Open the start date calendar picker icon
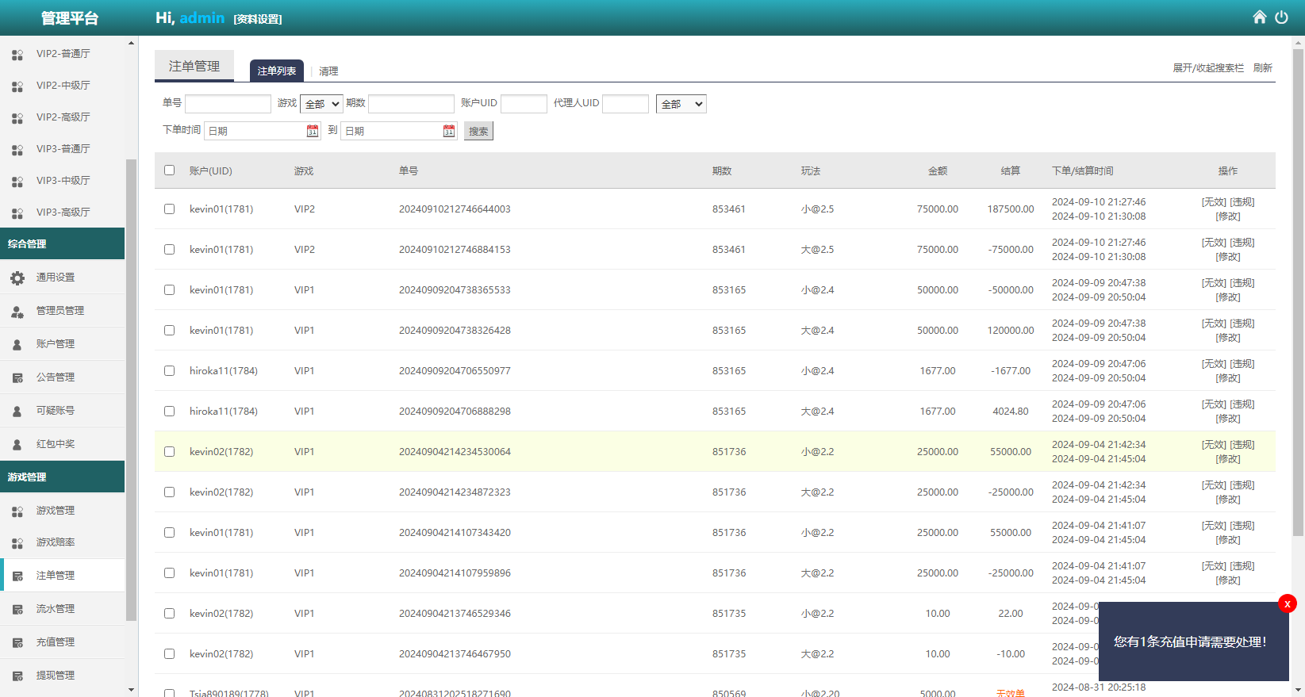Image resolution: width=1305 pixels, height=697 pixels. click(x=313, y=131)
